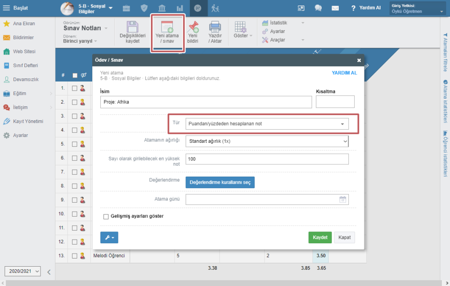Click the İsim input field
The width and height of the screenshot is (450, 286).
point(206,102)
